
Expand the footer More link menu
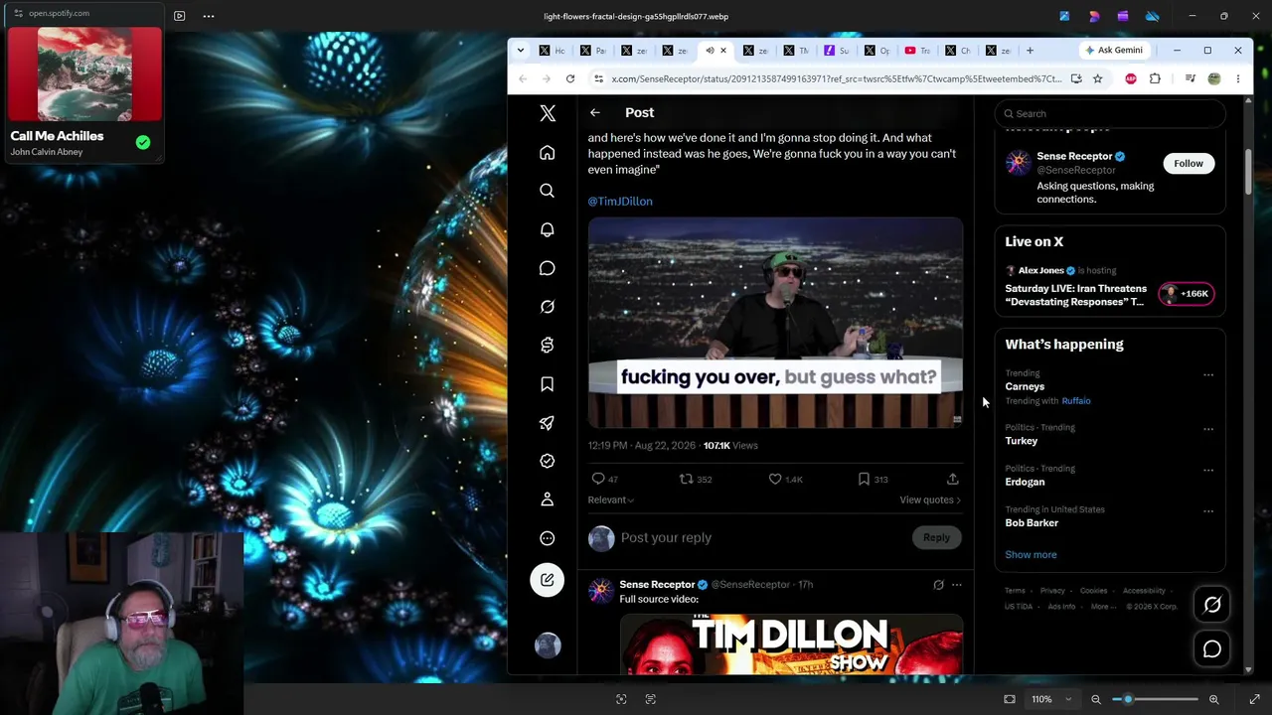pyautogui.click(x=1101, y=607)
